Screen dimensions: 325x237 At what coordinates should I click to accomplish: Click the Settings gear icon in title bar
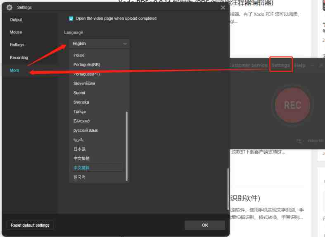pyautogui.click(x=9, y=7)
